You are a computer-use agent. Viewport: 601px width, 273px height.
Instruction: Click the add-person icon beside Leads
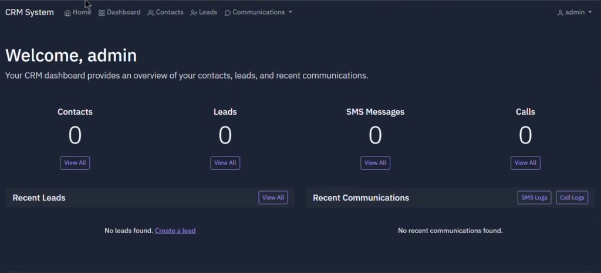pos(194,13)
